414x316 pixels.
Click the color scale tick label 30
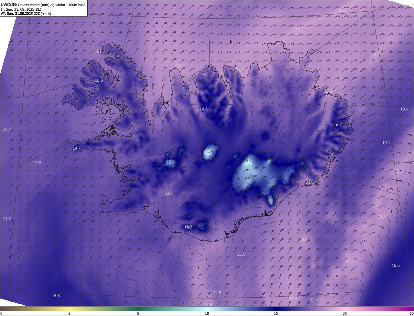pyautogui.click(x=345, y=313)
